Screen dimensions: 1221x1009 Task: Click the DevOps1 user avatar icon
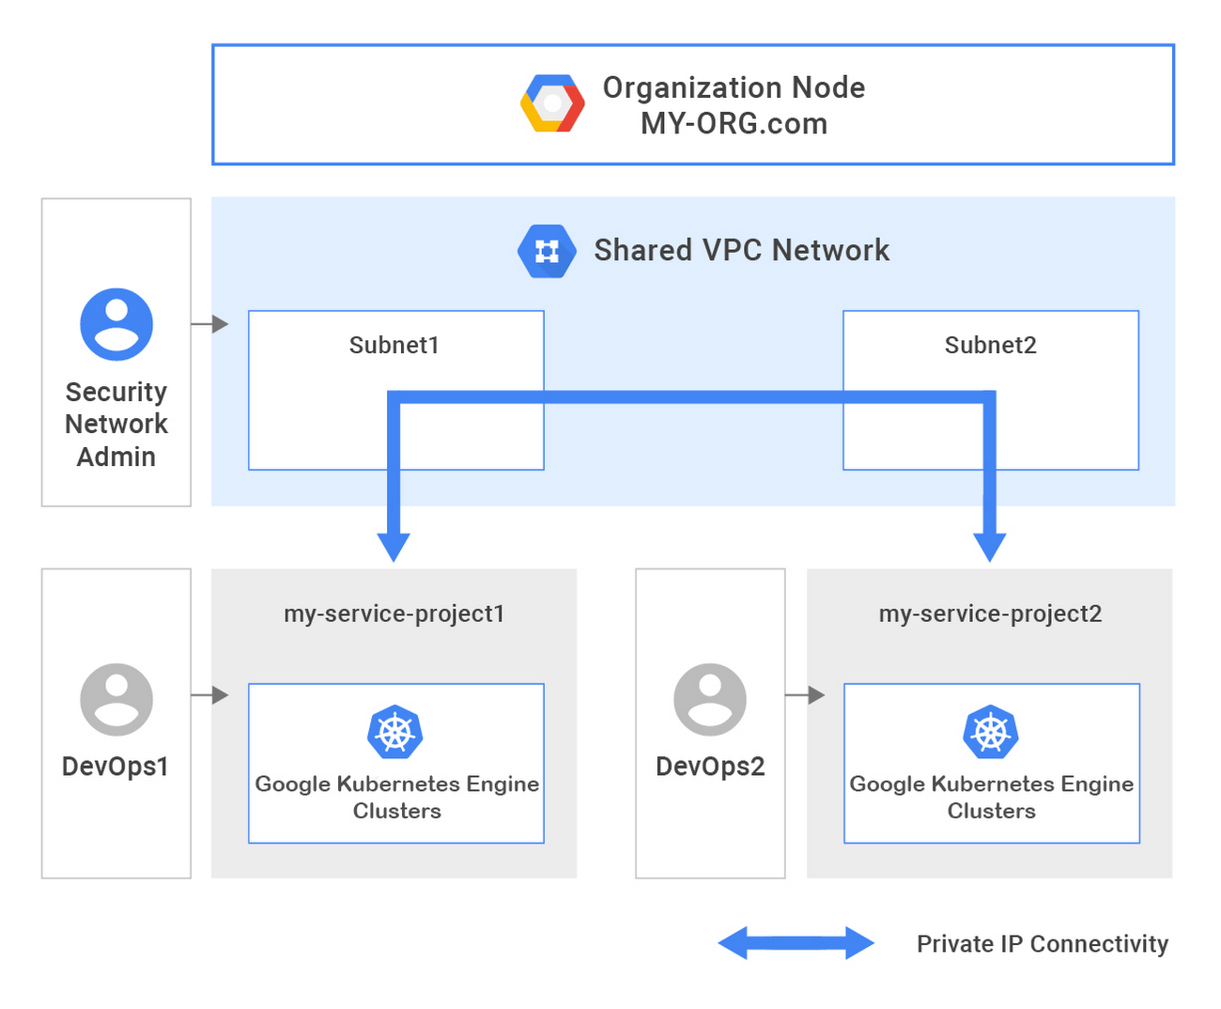click(x=116, y=698)
